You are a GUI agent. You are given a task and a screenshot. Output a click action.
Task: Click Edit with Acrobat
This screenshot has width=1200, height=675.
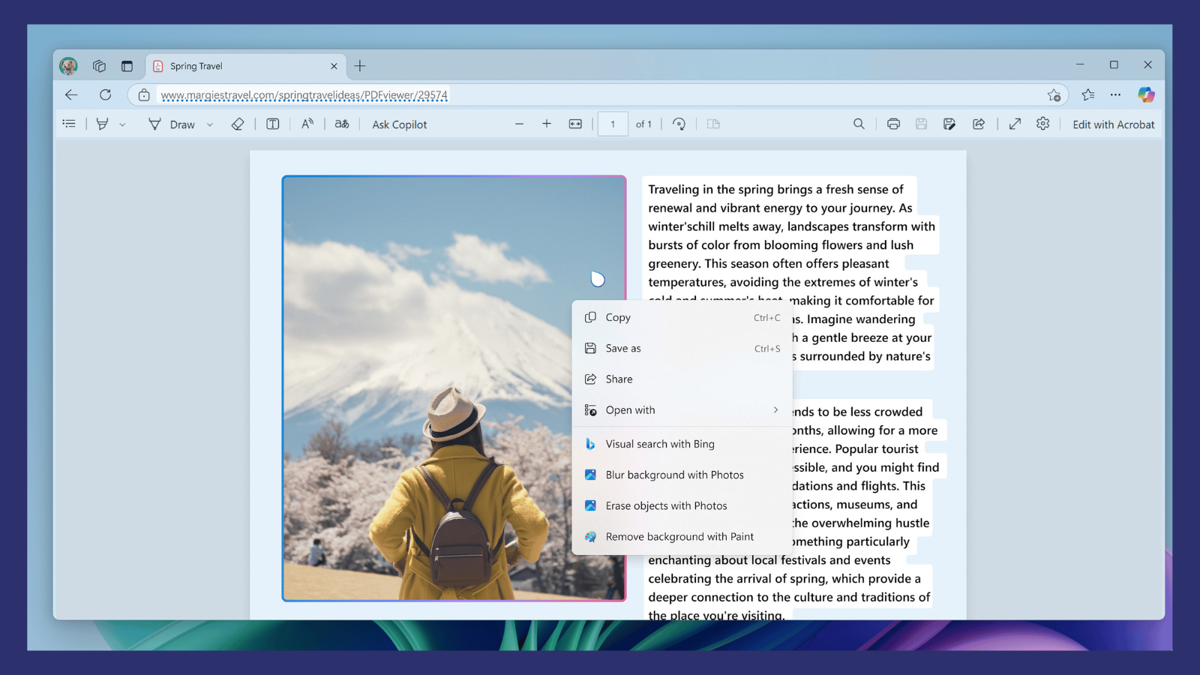pyautogui.click(x=1113, y=124)
